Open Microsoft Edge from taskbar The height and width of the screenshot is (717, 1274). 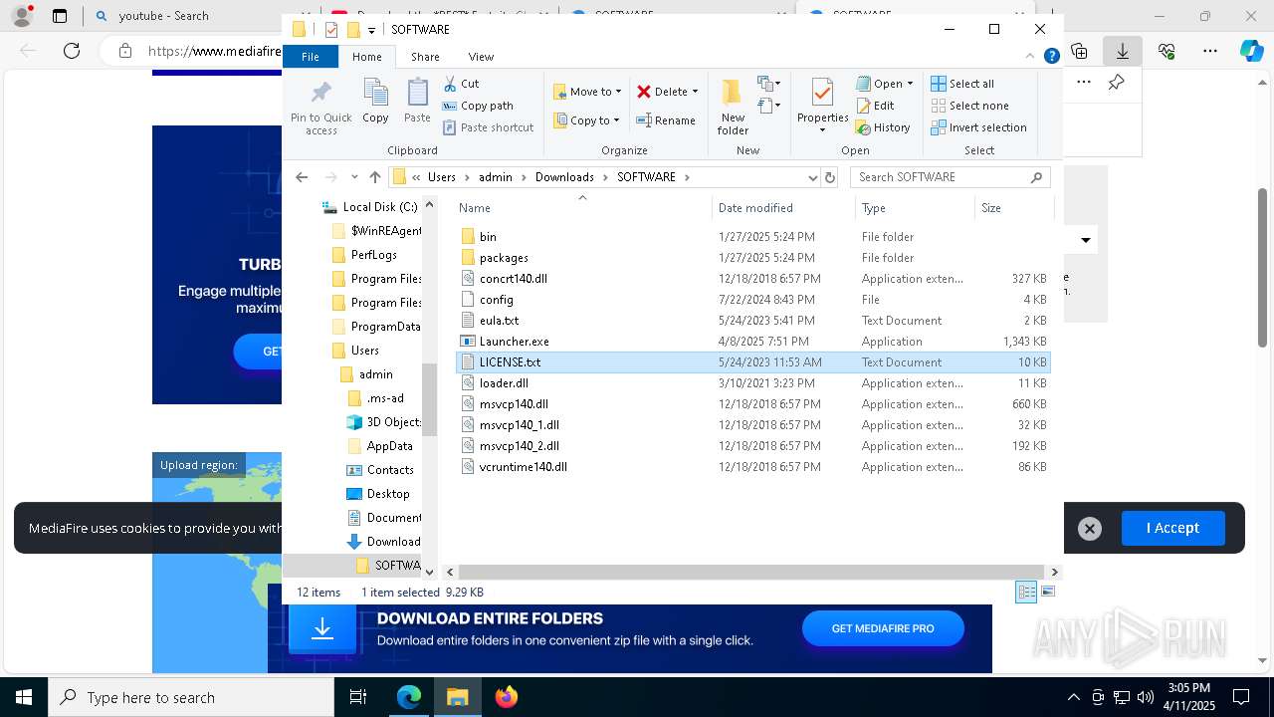point(409,697)
